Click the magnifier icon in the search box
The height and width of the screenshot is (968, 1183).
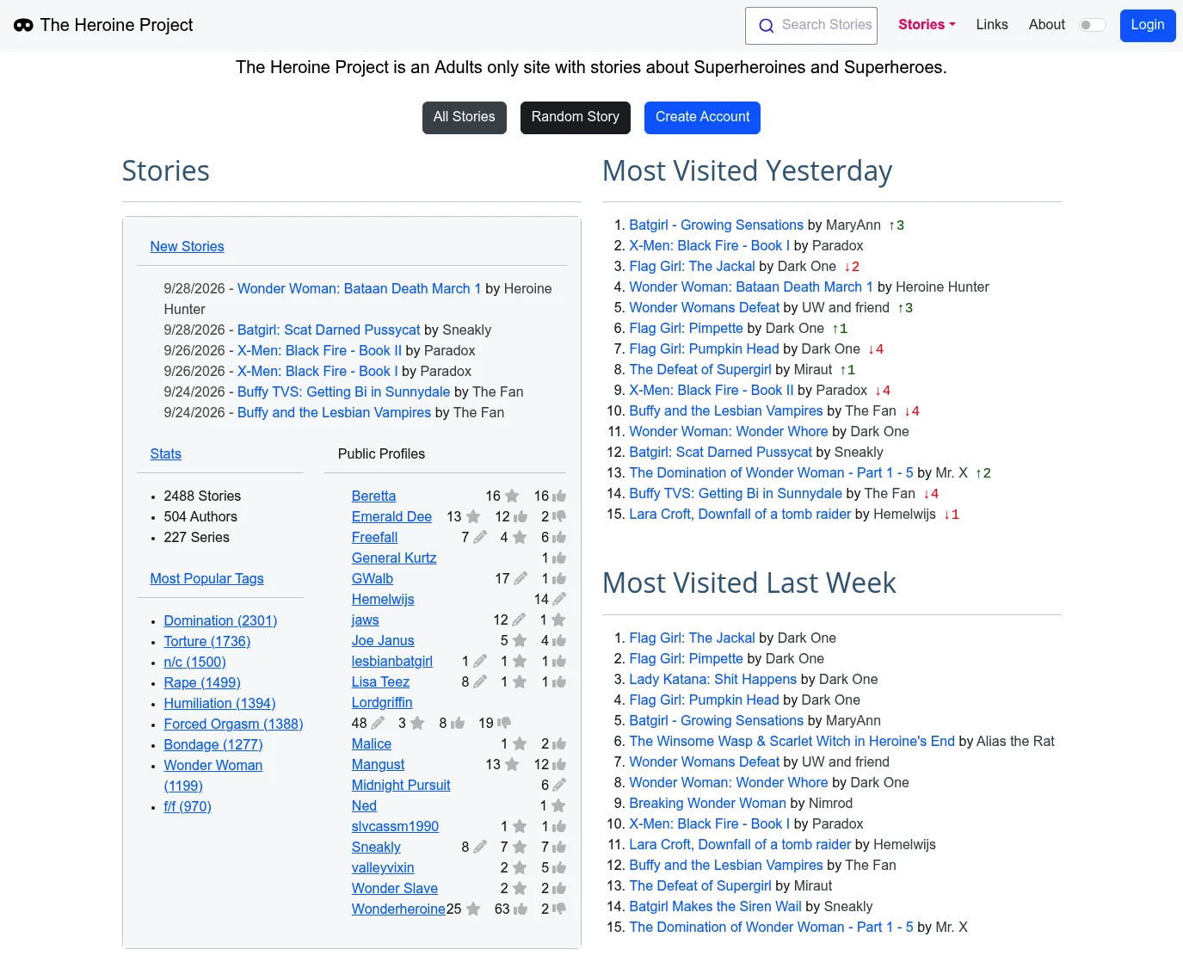pyautogui.click(x=766, y=26)
